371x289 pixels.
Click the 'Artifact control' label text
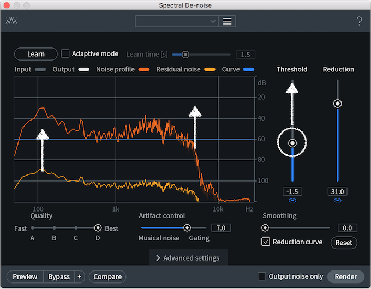coord(162,216)
